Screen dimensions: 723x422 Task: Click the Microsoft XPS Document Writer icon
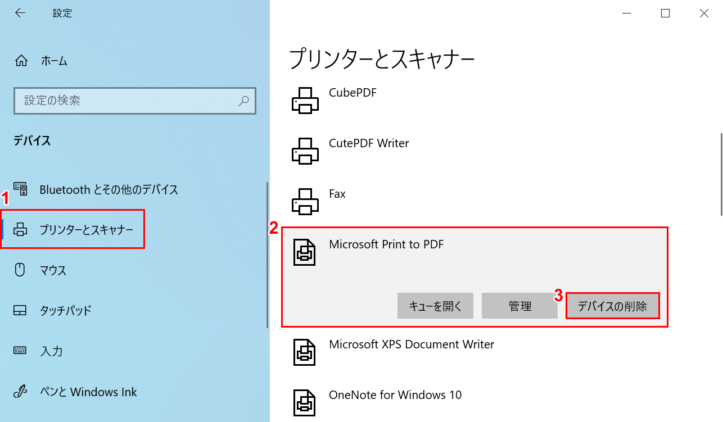[305, 352]
